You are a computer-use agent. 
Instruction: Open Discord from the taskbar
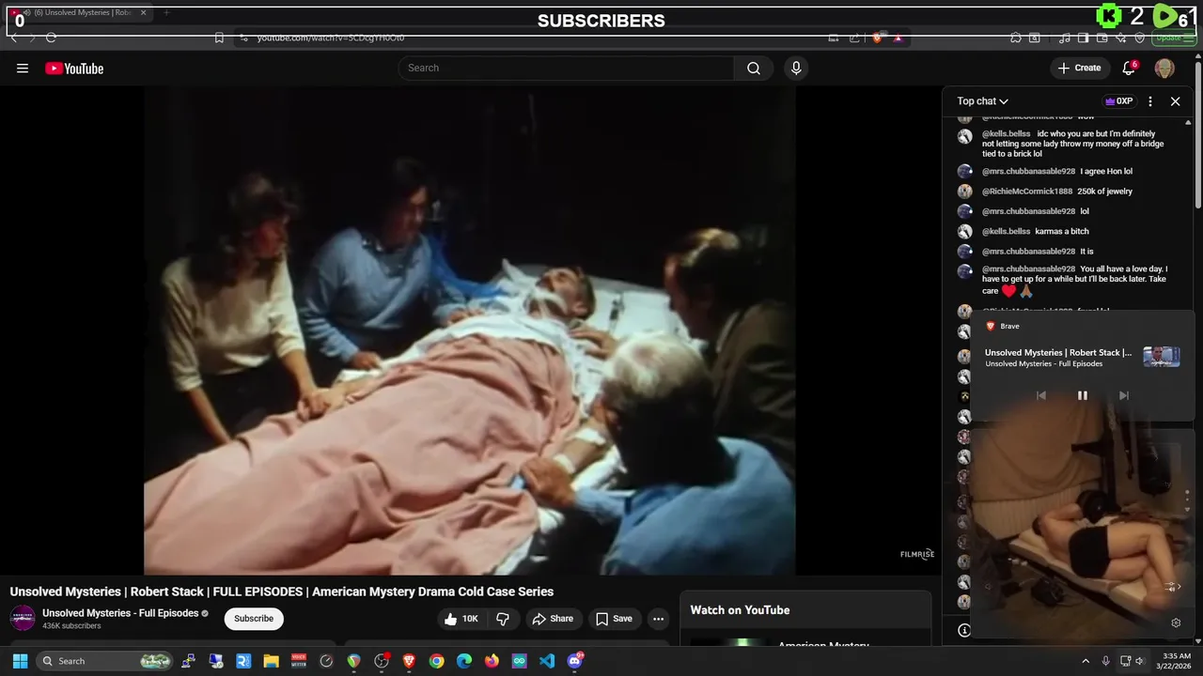[575, 661]
